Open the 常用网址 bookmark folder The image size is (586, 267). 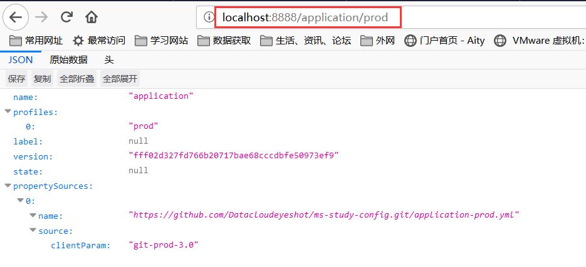[x=36, y=41]
